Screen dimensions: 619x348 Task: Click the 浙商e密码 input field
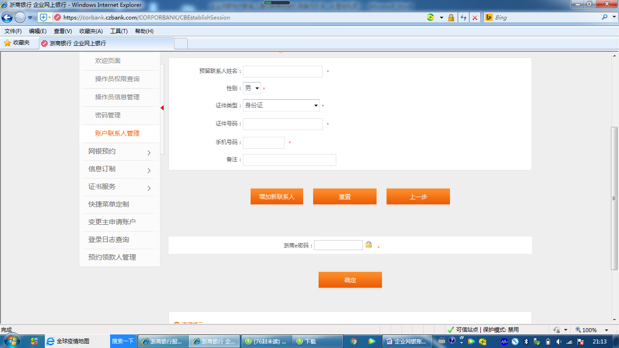click(339, 245)
